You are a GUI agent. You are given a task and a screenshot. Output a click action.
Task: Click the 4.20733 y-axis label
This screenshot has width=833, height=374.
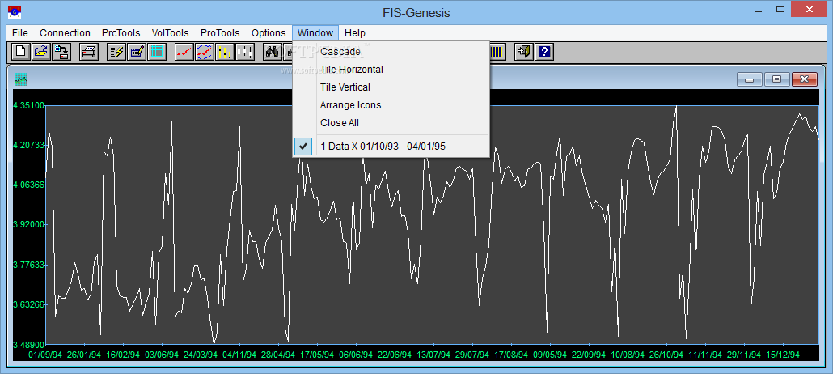29,145
